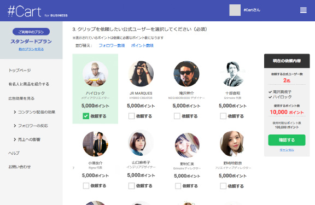Click the ご利用中のプラン badge
The height and width of the screenshot is (205, 315).
point(31,32)
